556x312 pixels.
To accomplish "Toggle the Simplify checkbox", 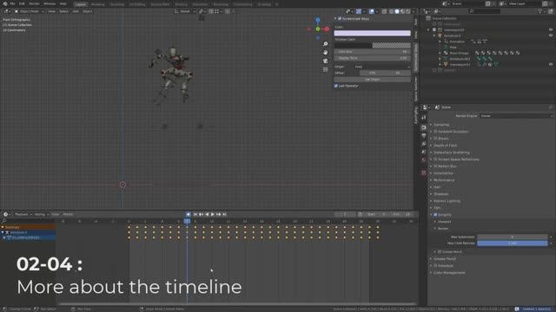I will coord(436,215).
